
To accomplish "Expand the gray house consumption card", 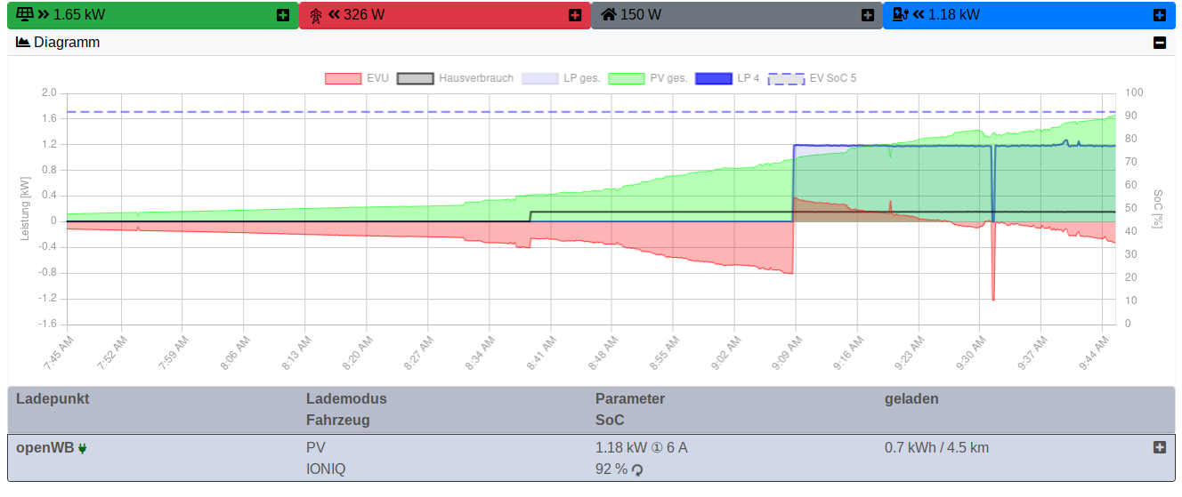I will coord(867,15).
